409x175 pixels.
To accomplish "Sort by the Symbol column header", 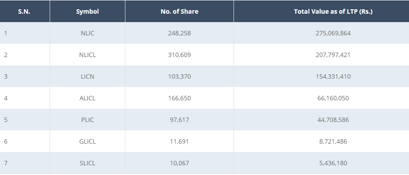I will click(x=87, y=11).
